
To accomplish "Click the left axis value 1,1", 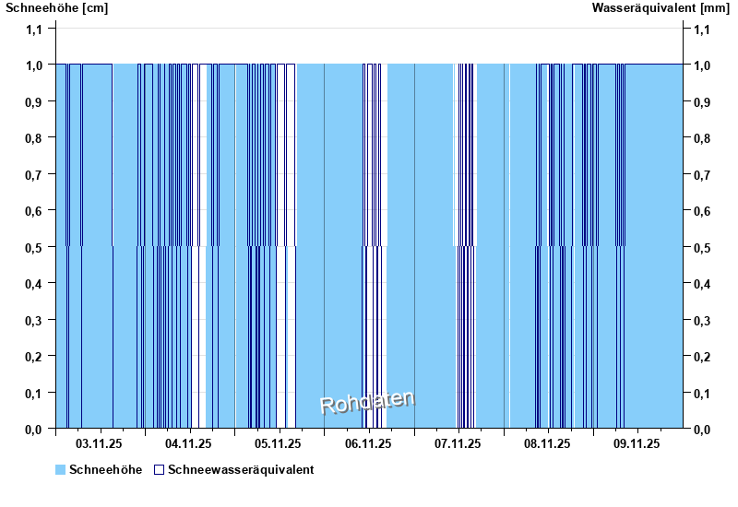I will pyautogui.click(x=33, y=29).
